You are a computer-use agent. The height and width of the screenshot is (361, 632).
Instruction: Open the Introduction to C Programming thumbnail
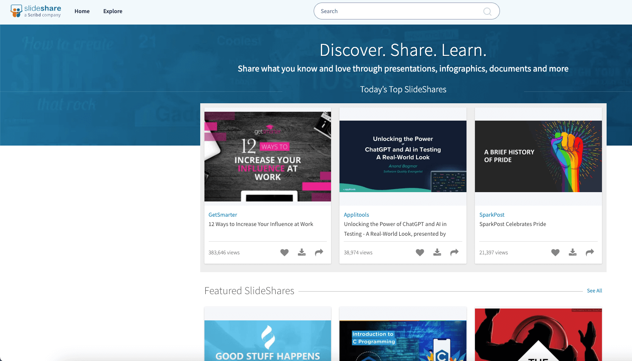pos(403,341)
